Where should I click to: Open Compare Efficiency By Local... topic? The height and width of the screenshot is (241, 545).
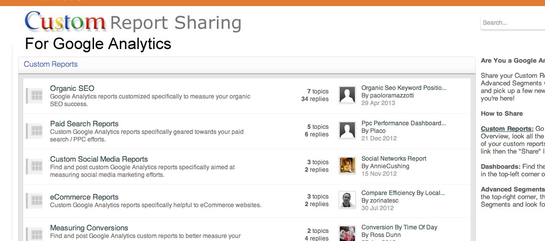(x=403, y=193)
